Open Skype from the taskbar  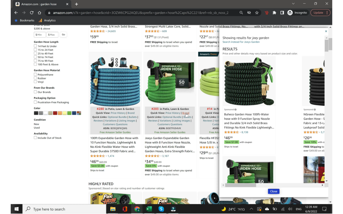(161, 209)
